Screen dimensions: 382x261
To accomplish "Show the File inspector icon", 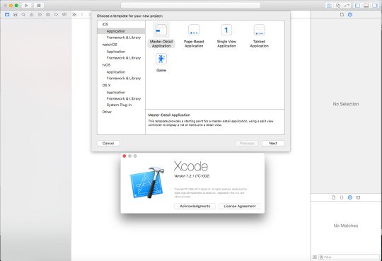I will tap(342, 15).
